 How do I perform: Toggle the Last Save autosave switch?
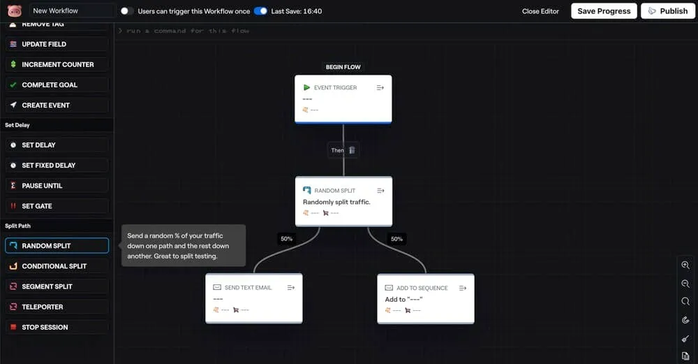click(260, 11)
